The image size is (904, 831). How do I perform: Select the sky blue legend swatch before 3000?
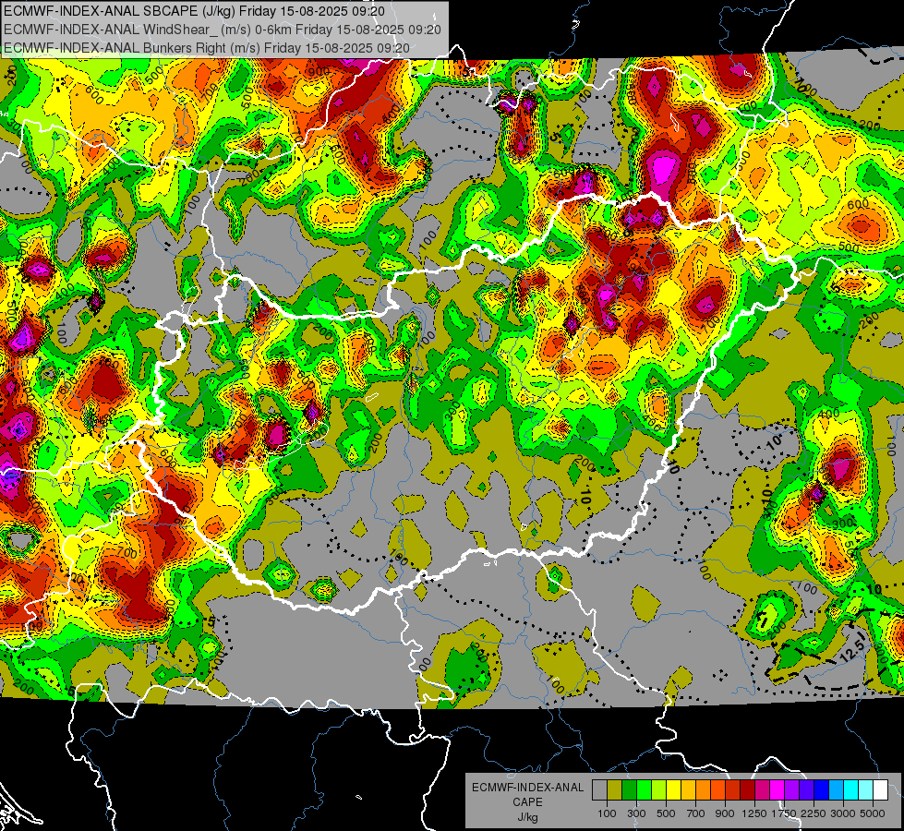pyautogui.click(x=836, y=789)
